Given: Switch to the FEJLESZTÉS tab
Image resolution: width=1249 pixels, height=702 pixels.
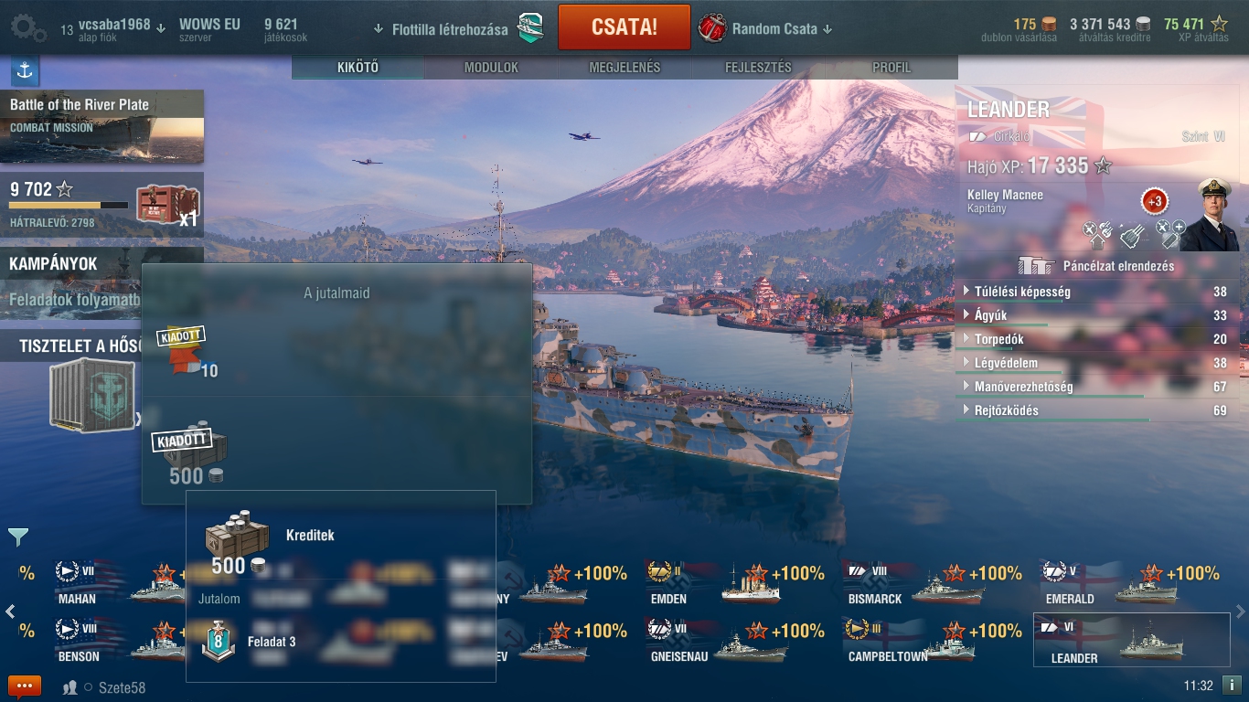Looking at the screenshot, I should click(x=758, y=68).
